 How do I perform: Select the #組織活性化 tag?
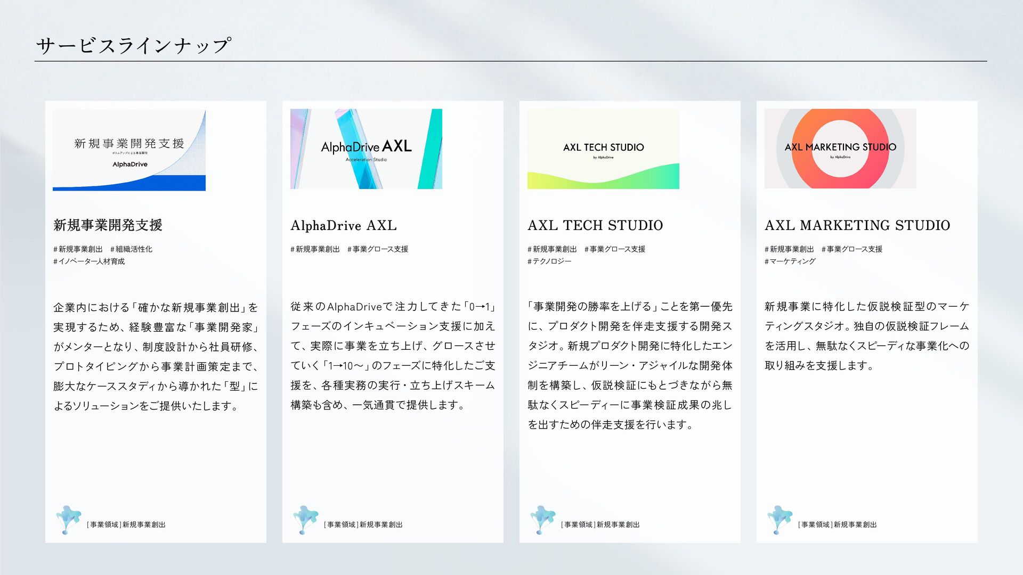(x=131, y=249)
